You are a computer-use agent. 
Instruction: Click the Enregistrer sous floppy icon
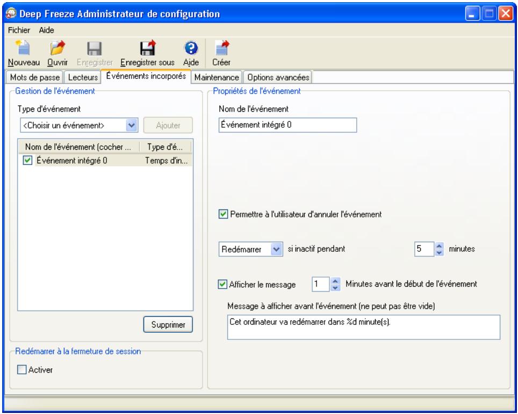[x=147, y=48]
